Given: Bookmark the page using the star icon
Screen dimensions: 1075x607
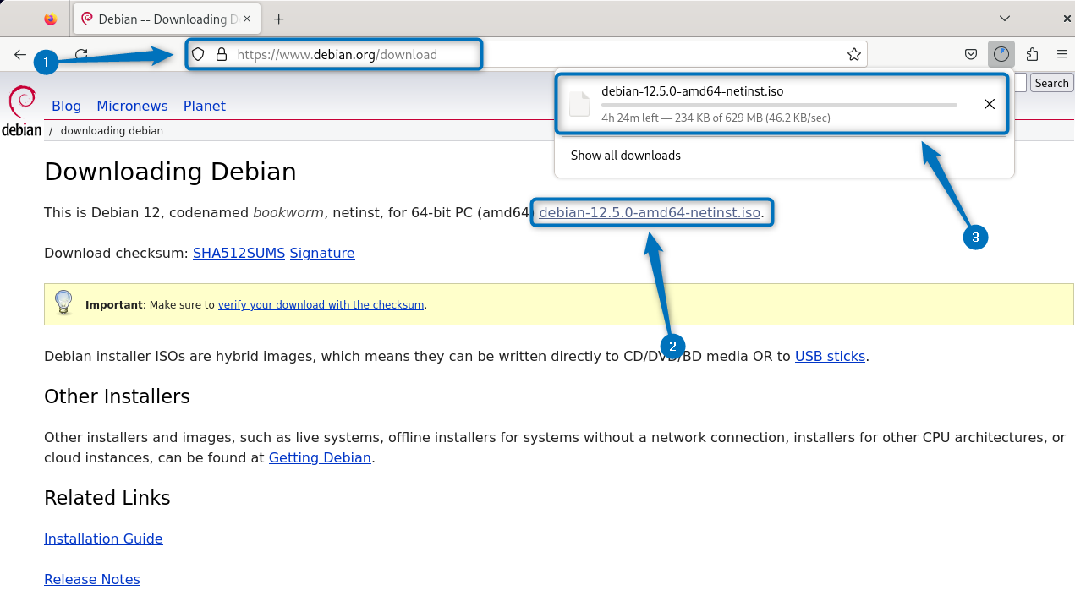Looking at the screenshot, I should coord(854,54).
